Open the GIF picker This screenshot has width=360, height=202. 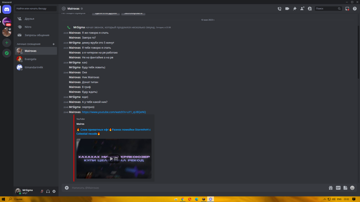(338, 188)
